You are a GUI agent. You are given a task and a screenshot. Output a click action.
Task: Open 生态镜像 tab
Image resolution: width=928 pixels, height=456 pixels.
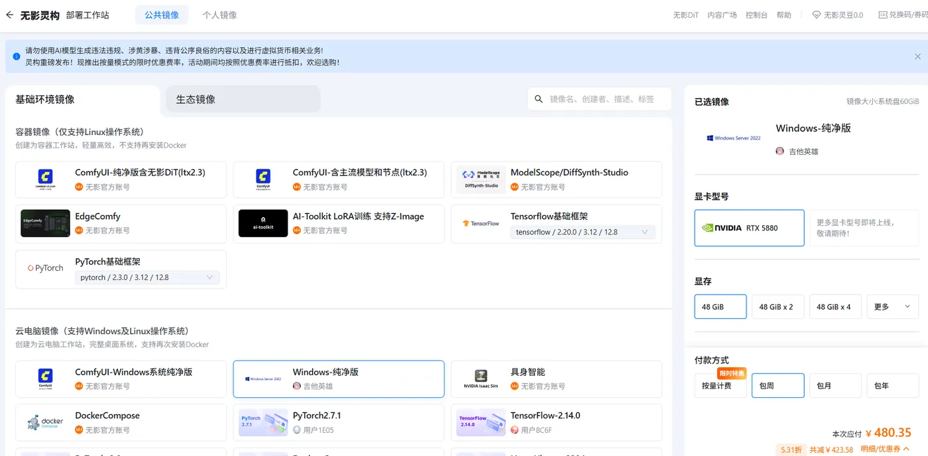coord(243,99)
